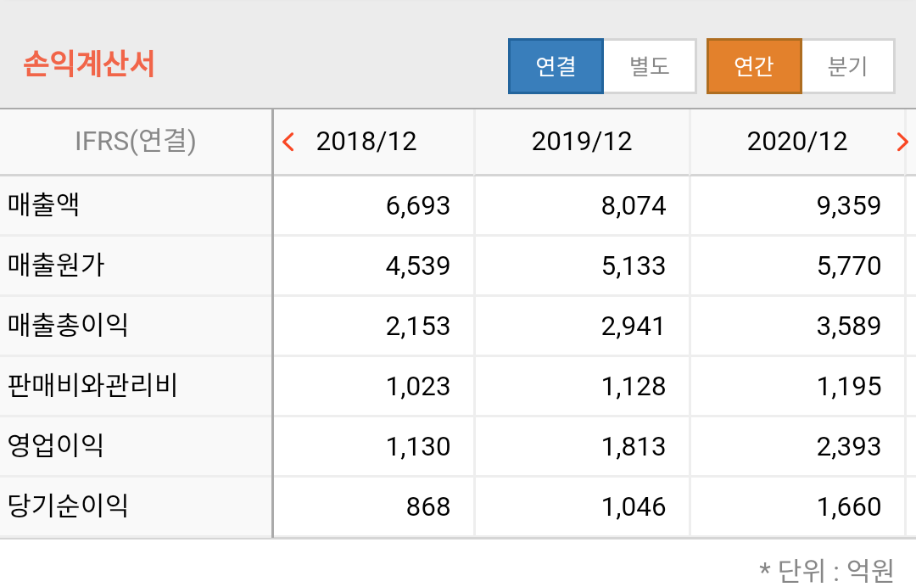Click the 868 net income value

tap(428, 506)
